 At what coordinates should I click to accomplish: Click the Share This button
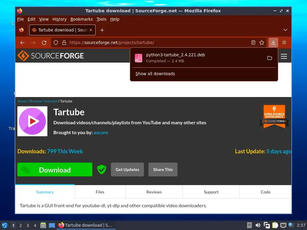coord(163,170)
